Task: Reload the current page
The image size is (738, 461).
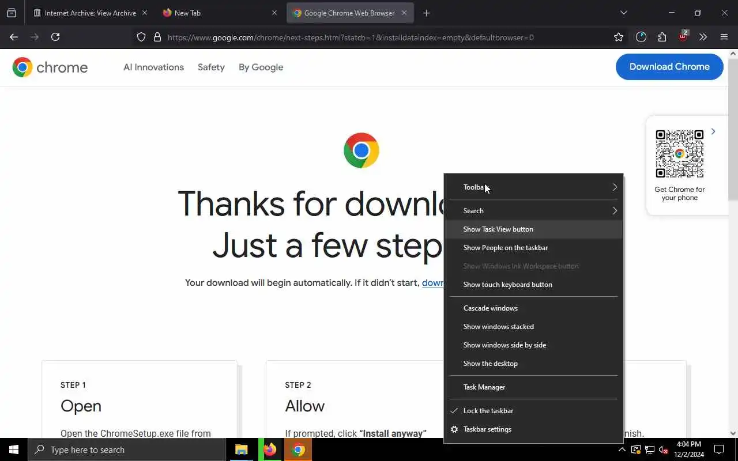Action: point(55,37)
